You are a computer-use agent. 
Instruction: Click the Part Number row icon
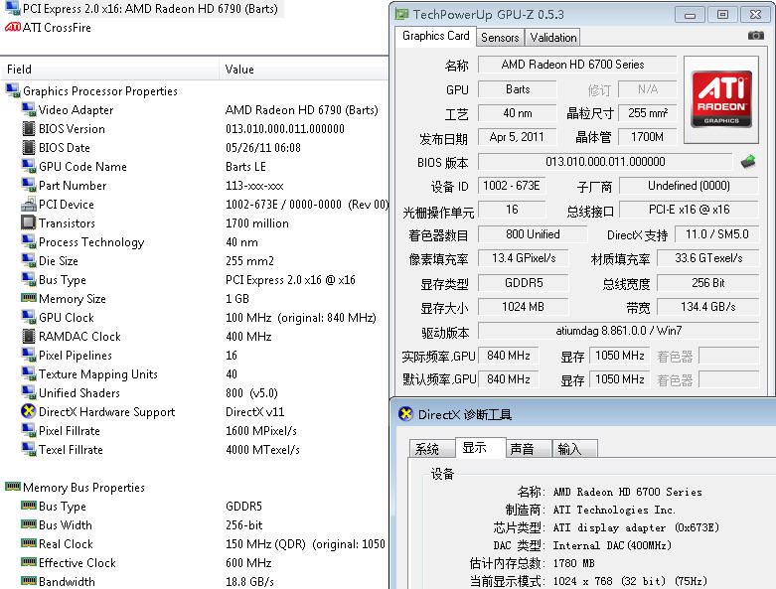click(29, 185)
